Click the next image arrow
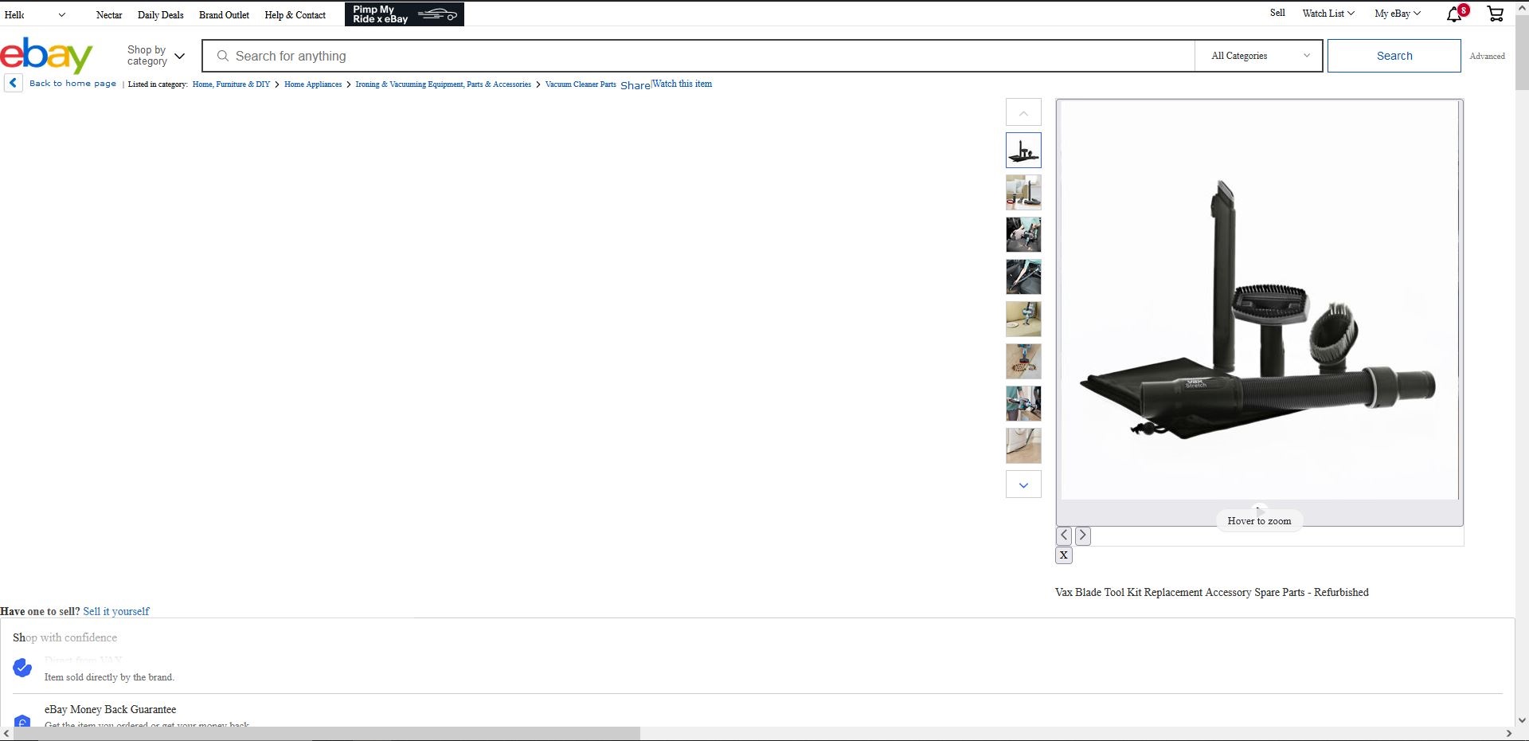This screenshot has width=1529, height=741. click(x=1082, y=535)
